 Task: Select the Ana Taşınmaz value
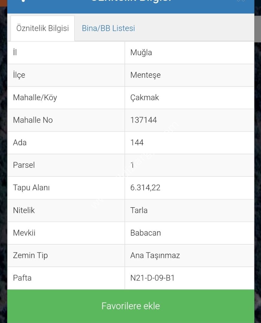point(155,255)
